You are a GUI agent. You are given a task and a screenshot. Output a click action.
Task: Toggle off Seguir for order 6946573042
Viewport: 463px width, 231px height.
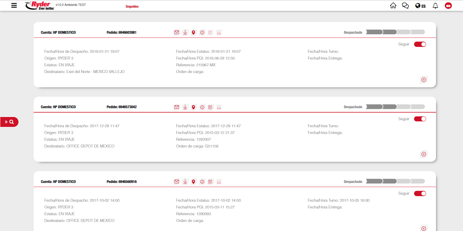coord(420,119)
